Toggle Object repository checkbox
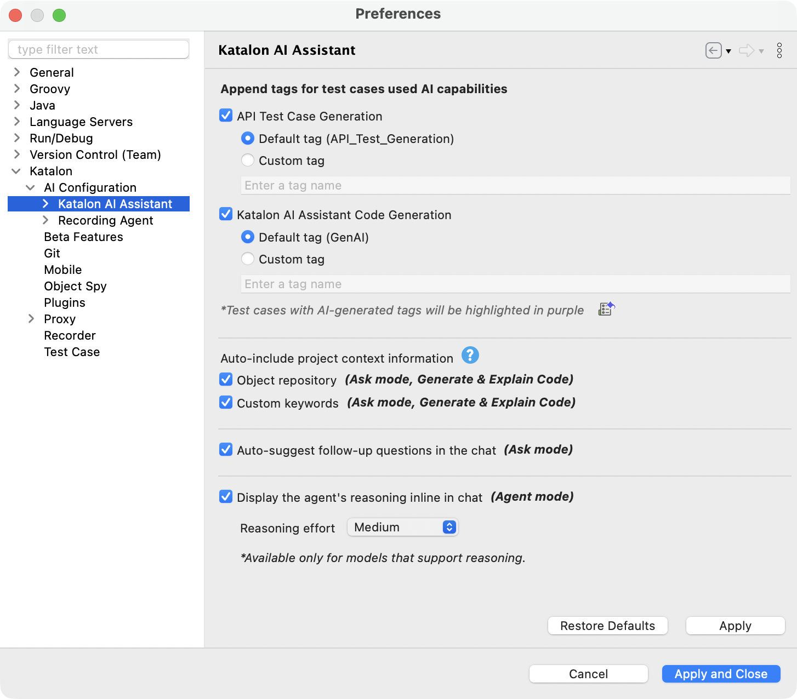The height and width of the screenshot is (699, 797). click(x=226, y=380)
